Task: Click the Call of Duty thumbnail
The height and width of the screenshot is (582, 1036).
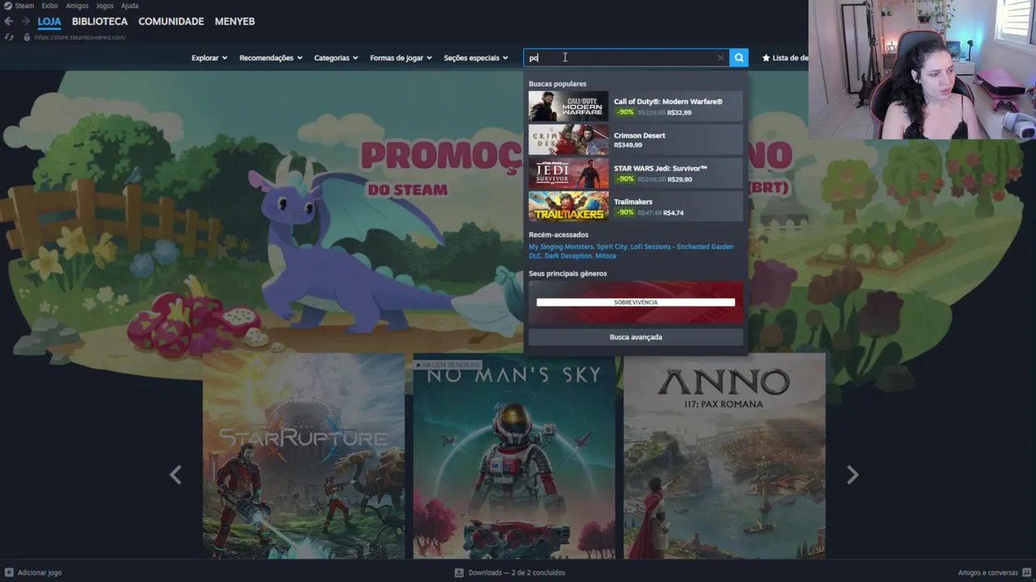Action: [x=568, y=107]
